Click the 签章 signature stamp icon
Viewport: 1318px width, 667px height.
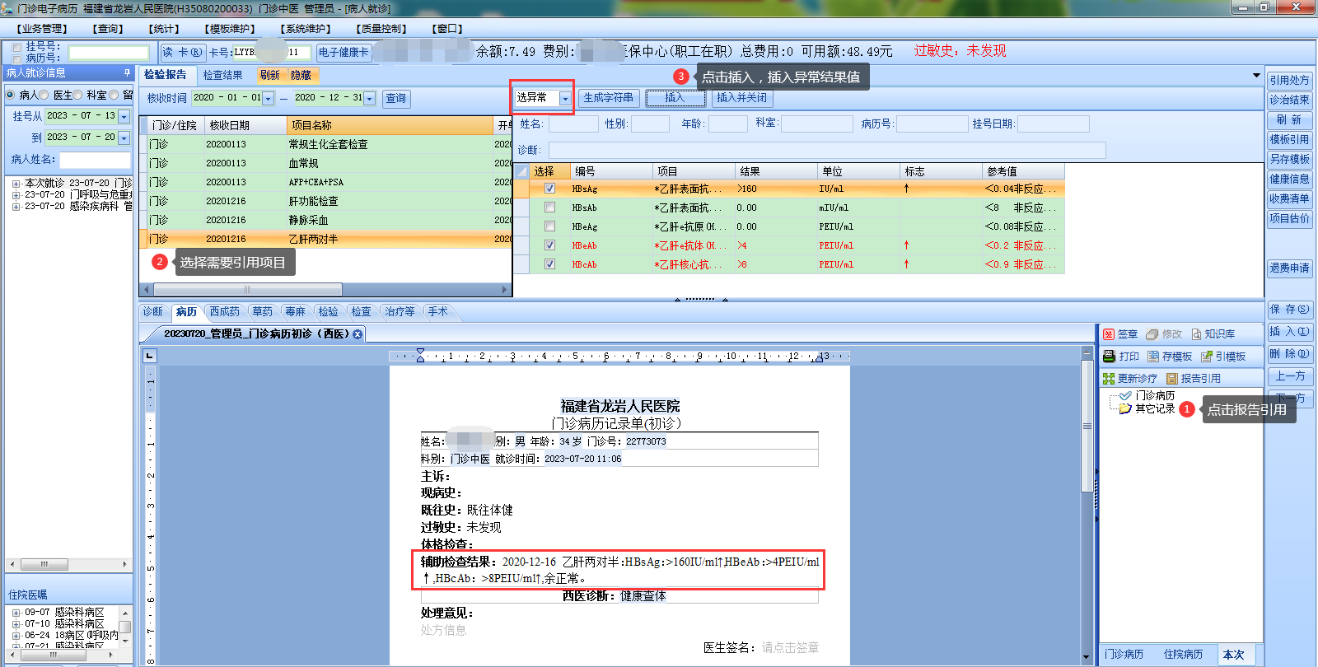click(1109, 334)
